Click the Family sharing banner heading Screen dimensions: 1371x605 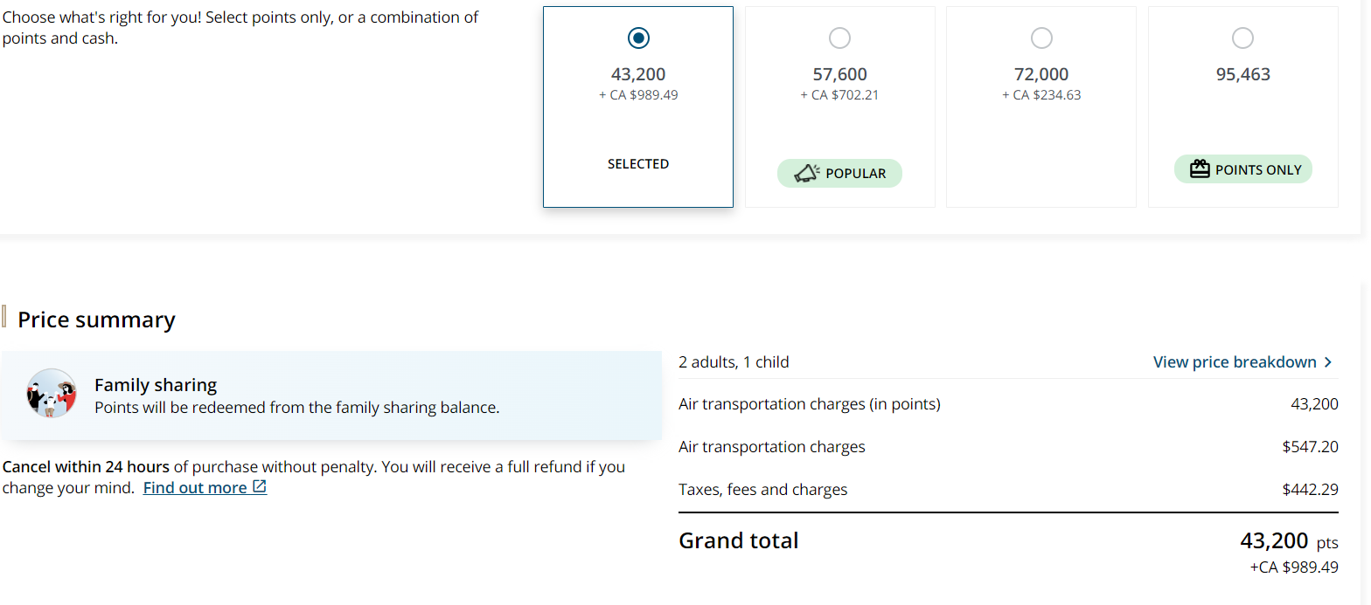(x=156, y=385)
